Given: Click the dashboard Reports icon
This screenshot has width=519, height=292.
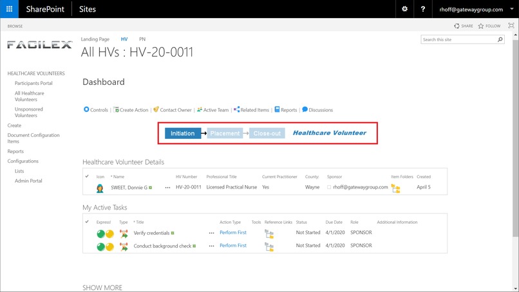Looking at the screenshot, I should point(277,109).
